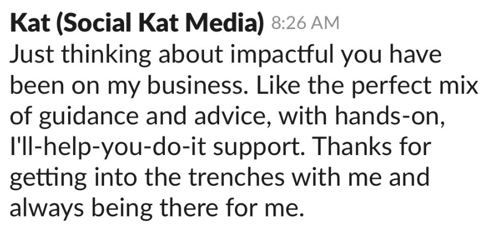Click the word "Just" starting the message
Screen dimensions: 501x251
[x=32, y=55]
